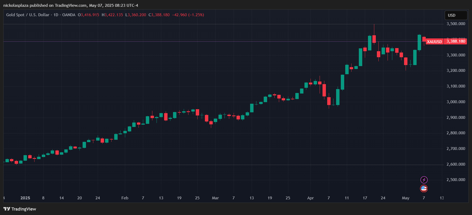472x215 pixels.
Task: Click the OANDA source label
Action: [x=69, y=15]
